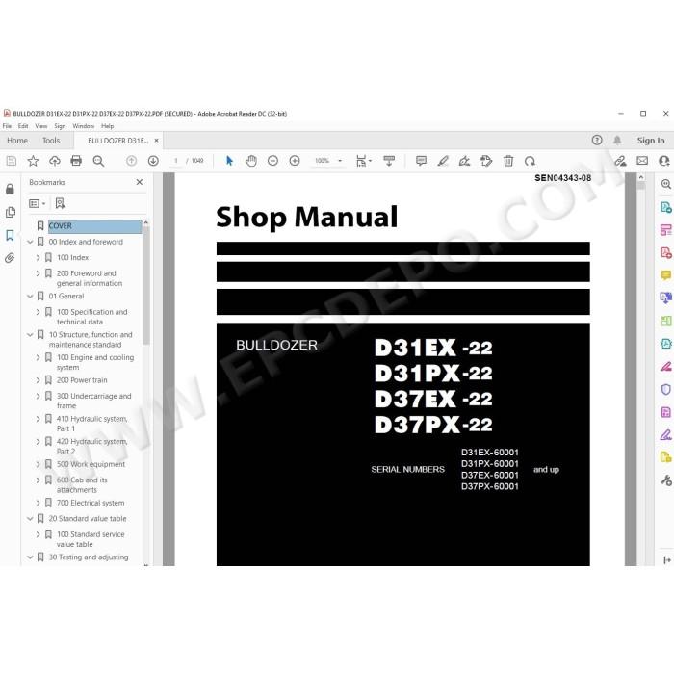
Task: Collapse the 10 Structure, function bookmark
Action: click(x=30, y=334)
